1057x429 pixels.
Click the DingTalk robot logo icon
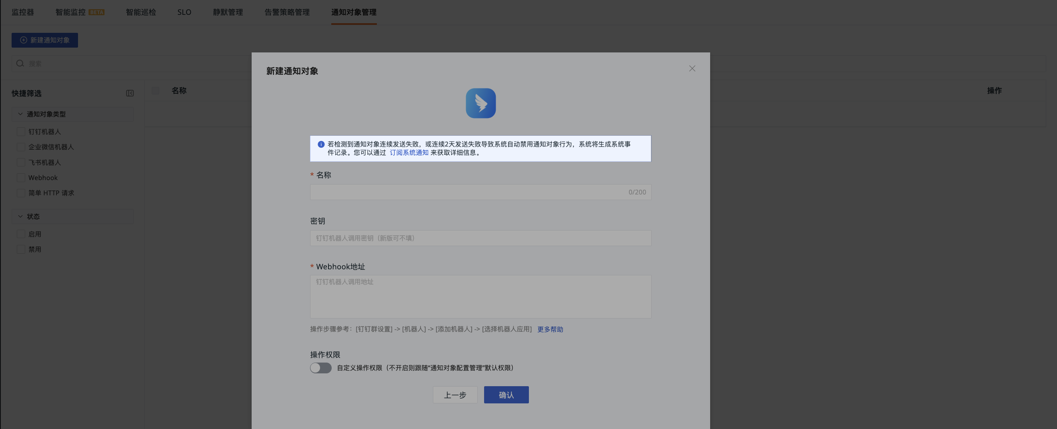480,103
